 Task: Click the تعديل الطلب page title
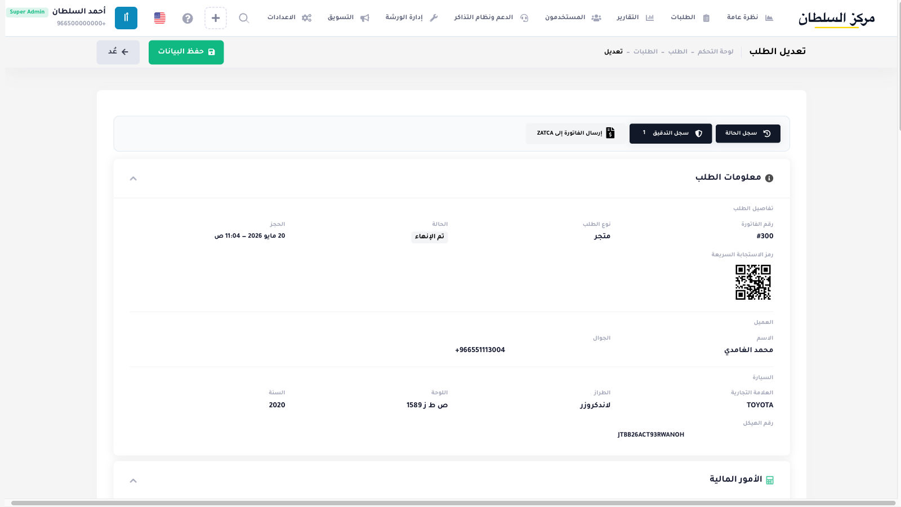pyautogui.click(x=777, y=52)
